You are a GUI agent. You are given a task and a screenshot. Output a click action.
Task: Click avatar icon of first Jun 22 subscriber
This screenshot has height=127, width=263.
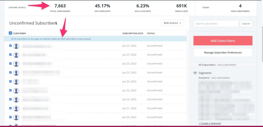(16, 91)
